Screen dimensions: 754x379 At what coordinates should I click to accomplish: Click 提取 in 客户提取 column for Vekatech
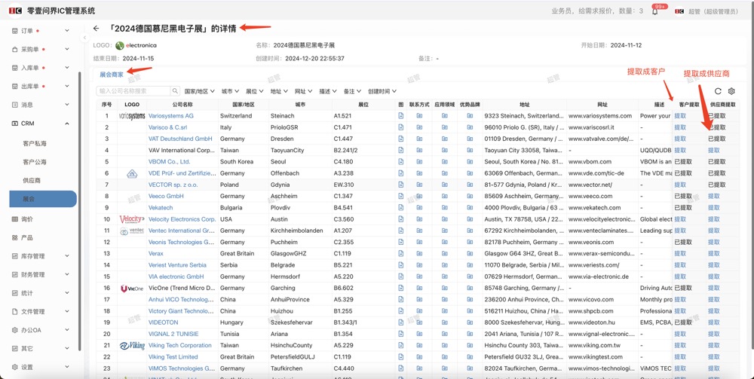(x=680, y=208)
